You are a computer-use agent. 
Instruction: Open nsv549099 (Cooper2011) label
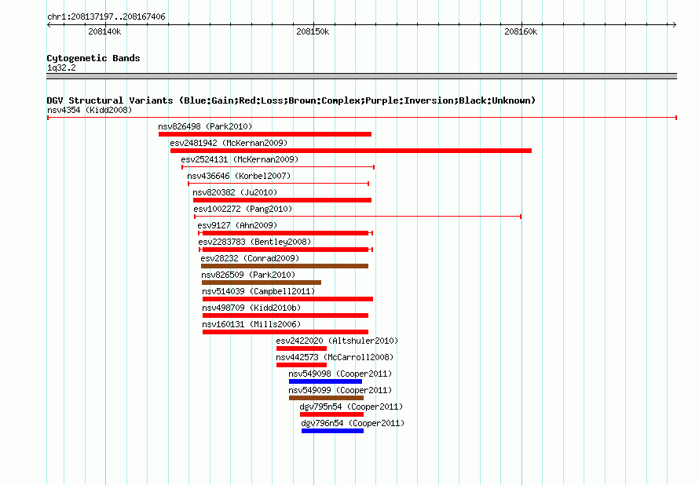[340, 390]
